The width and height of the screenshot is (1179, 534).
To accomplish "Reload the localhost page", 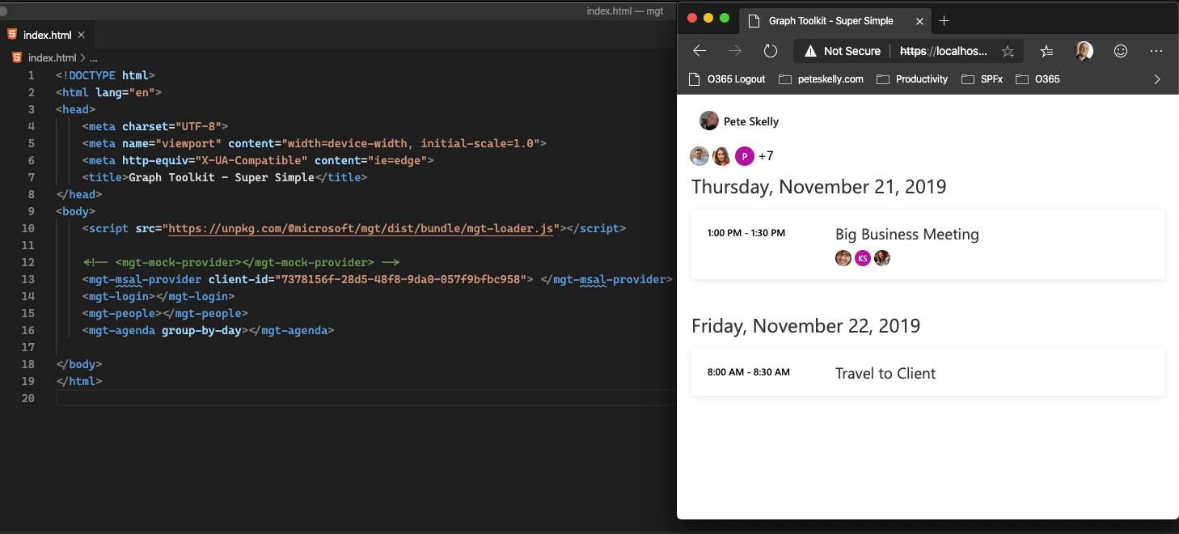I will (x=770, y=51).
